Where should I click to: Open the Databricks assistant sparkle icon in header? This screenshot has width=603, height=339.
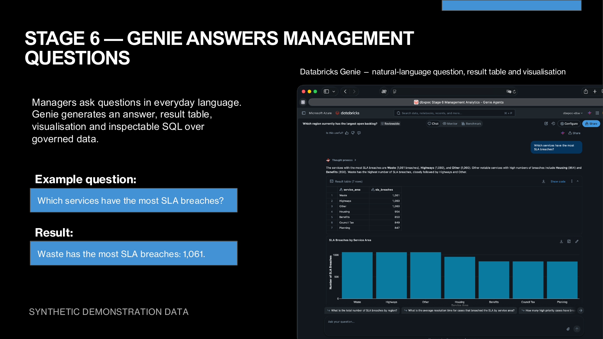point(589,113)
